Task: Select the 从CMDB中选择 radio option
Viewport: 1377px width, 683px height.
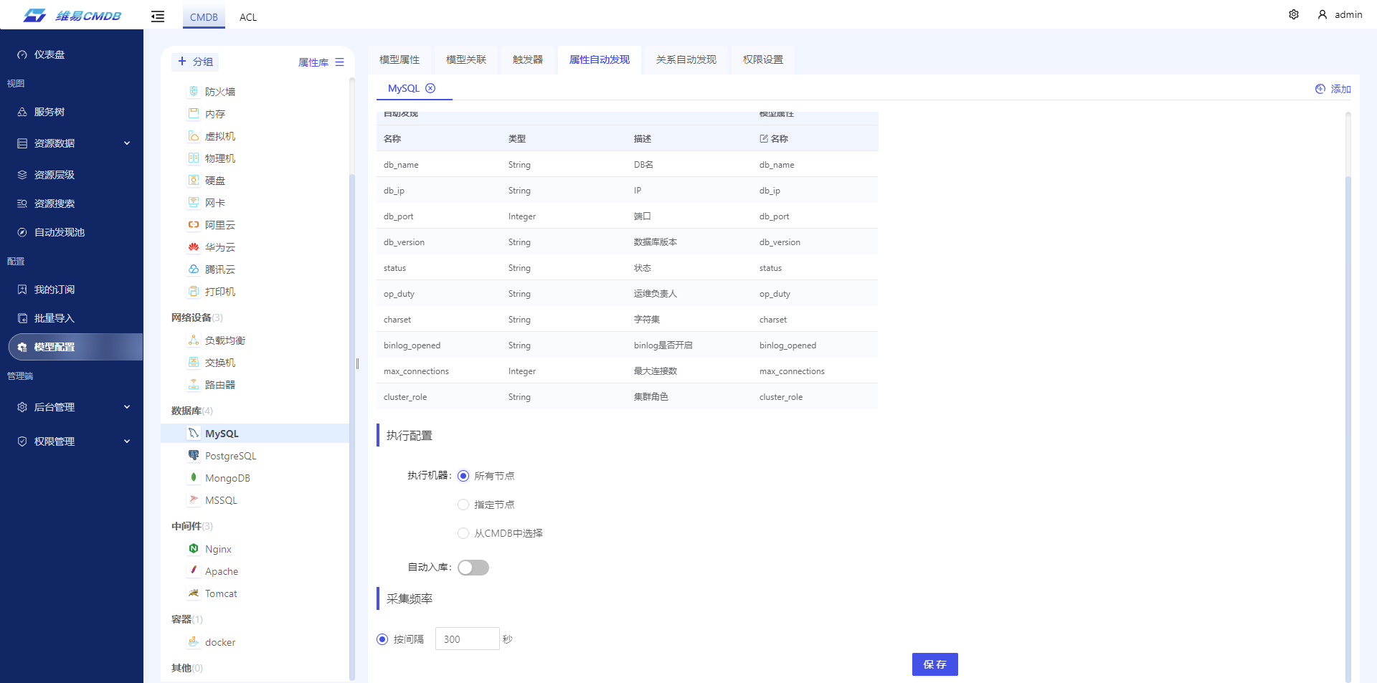Action: [463, 532]
